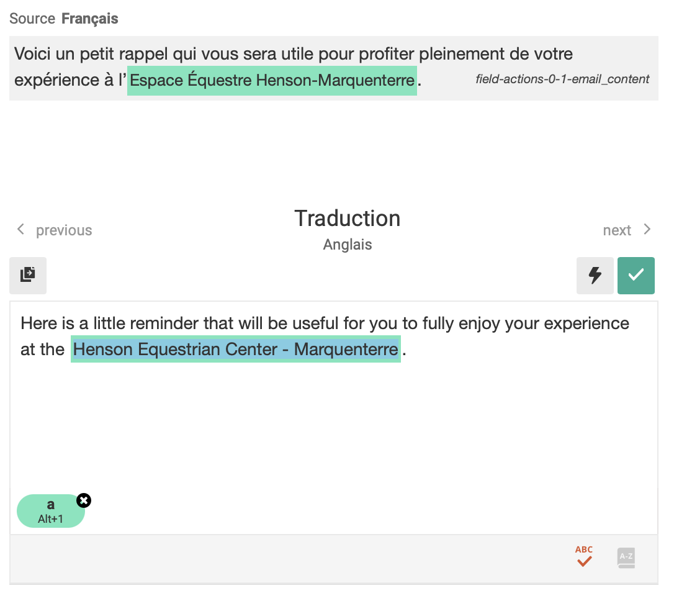Open the A-Z glossary book icon

coord(626,558)
